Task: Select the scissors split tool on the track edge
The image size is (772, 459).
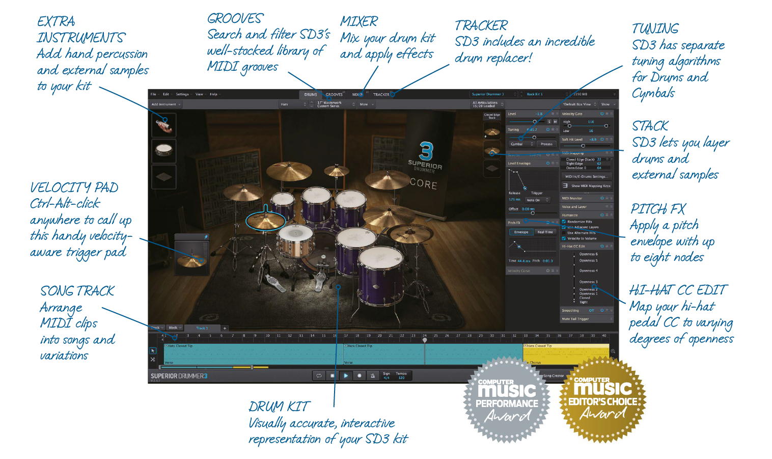Action: click(x=152, y=359)
